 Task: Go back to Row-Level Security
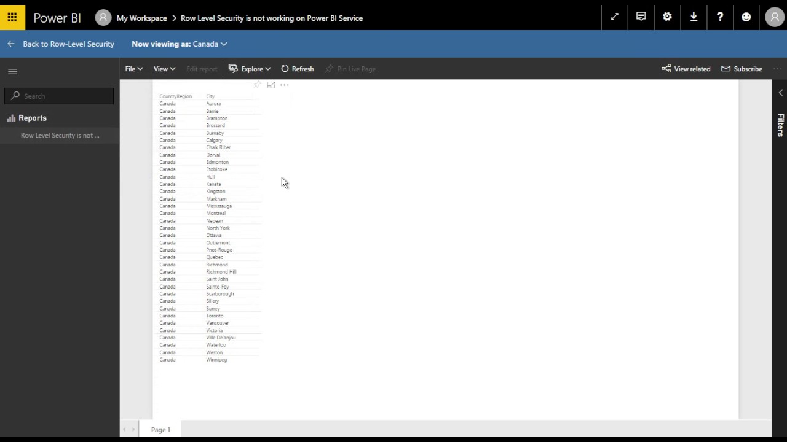pos(61,44)
